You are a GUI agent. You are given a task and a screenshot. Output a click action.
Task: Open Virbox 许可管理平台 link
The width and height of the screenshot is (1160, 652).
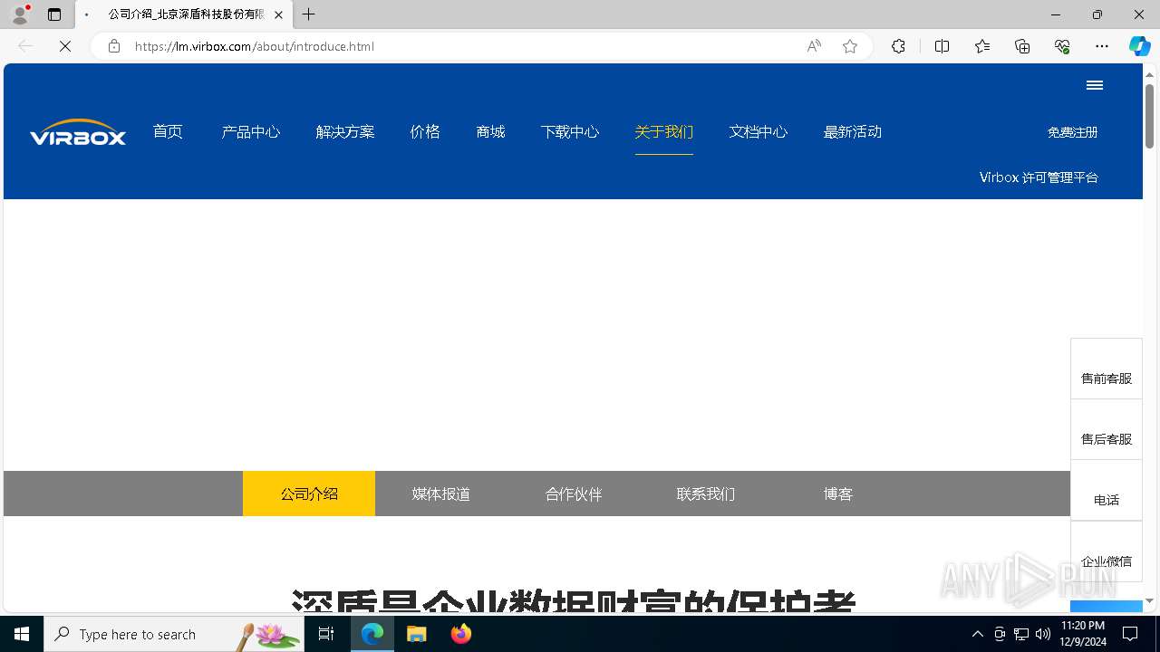click(1039, 177)
